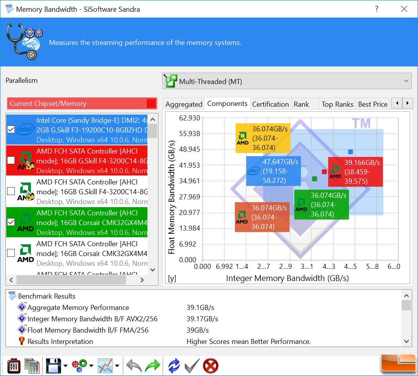
Task: Select the blue 47.647GB/s chart label
Action: click(273, 171)
